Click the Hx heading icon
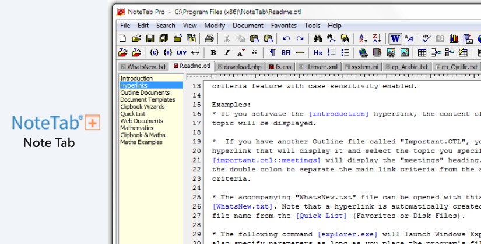 coord(318,53)
